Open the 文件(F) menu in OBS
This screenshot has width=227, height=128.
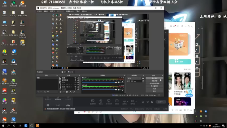39,11
